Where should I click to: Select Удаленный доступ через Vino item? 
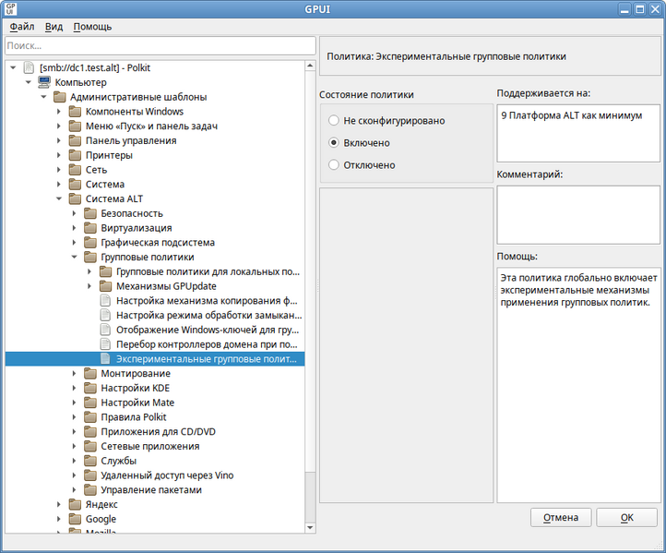click(167, 475)
